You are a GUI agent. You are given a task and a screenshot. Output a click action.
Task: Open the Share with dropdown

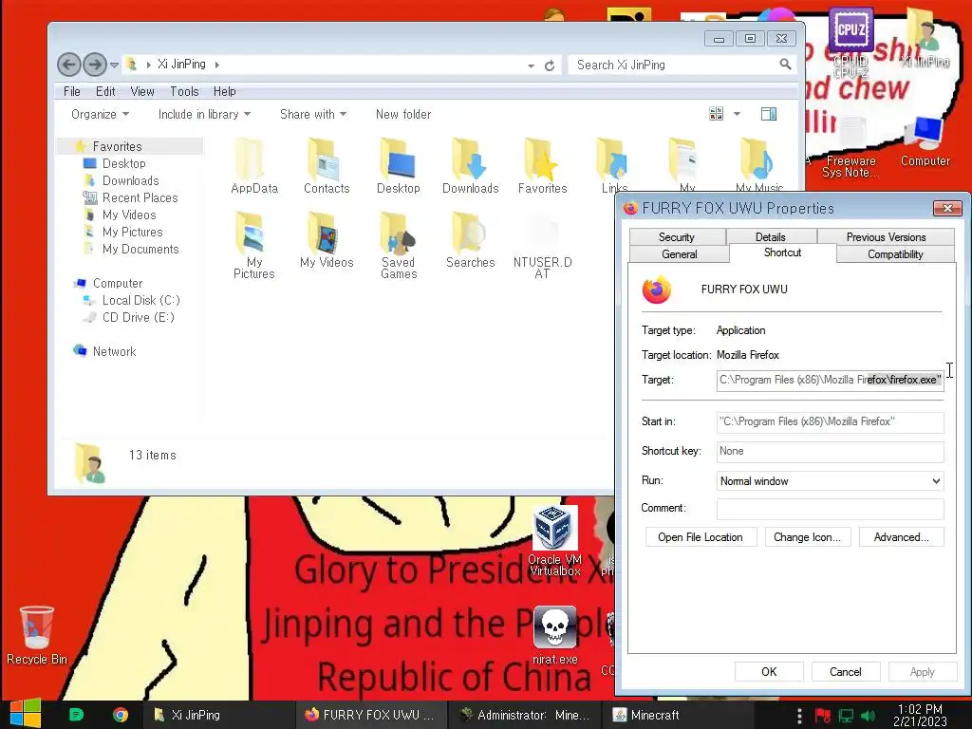313,114
